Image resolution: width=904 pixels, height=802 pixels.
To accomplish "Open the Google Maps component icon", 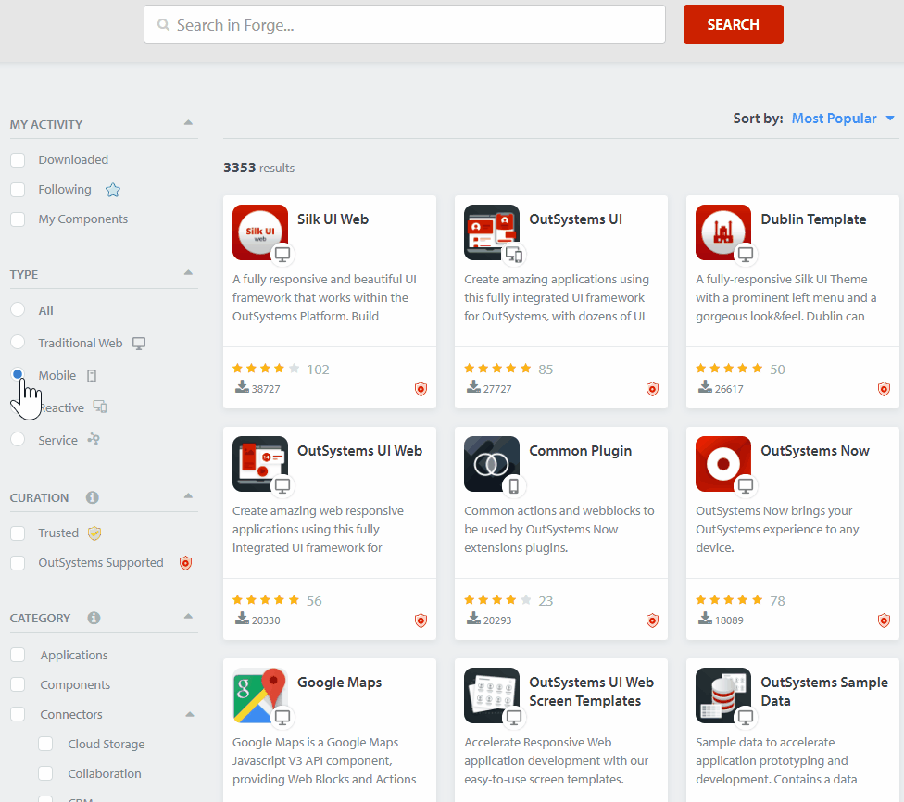I will (260, 695).
